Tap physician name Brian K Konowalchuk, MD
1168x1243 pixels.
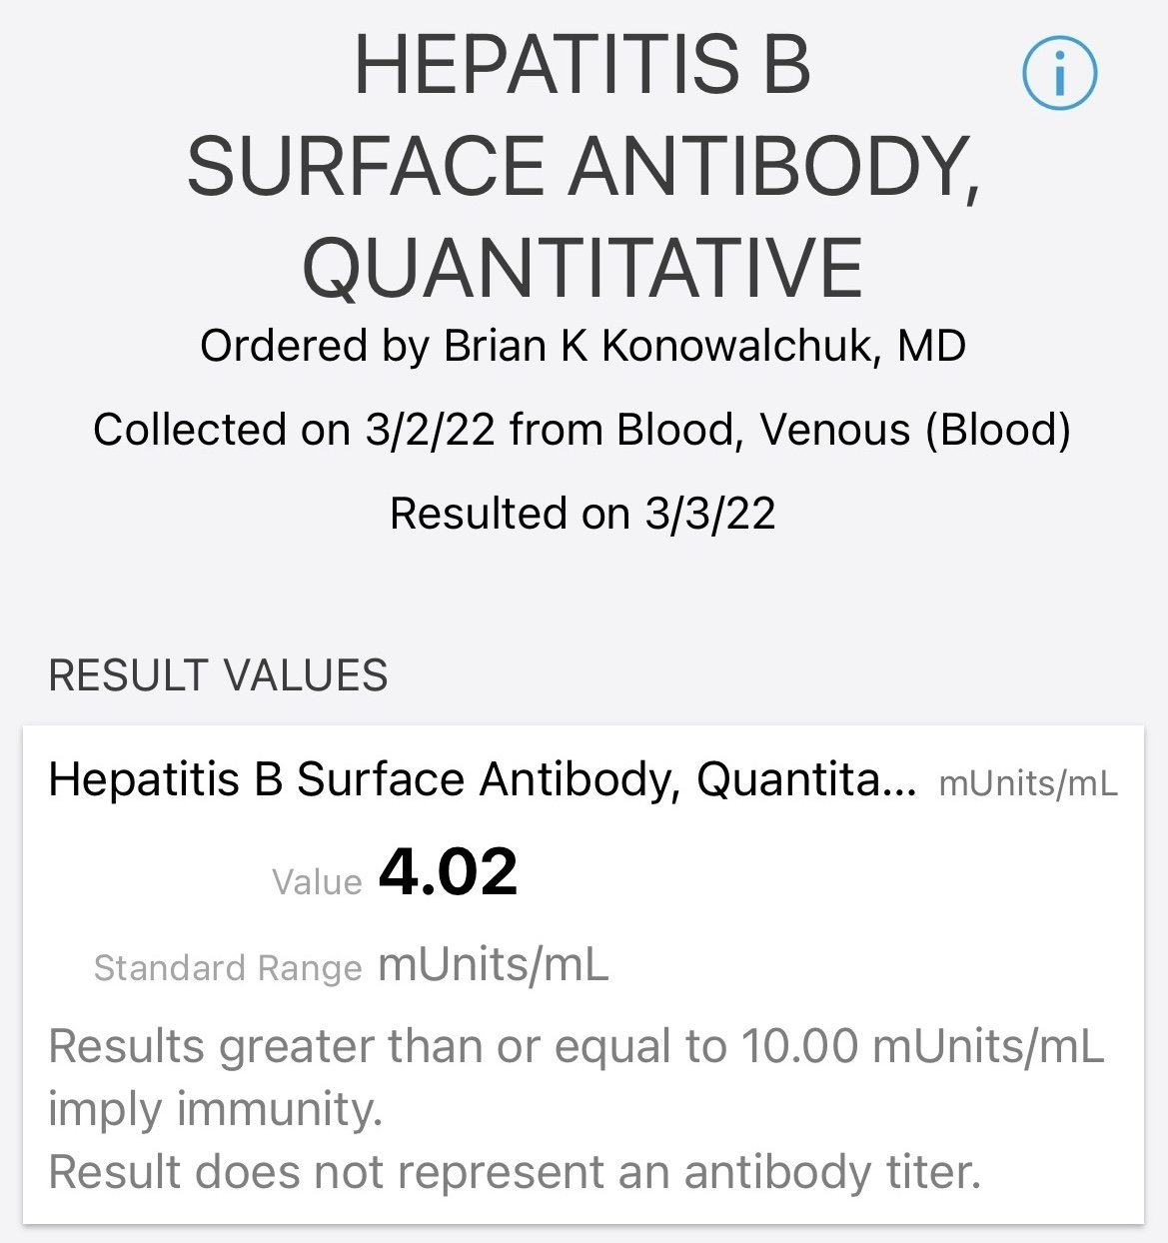point(704,347)
